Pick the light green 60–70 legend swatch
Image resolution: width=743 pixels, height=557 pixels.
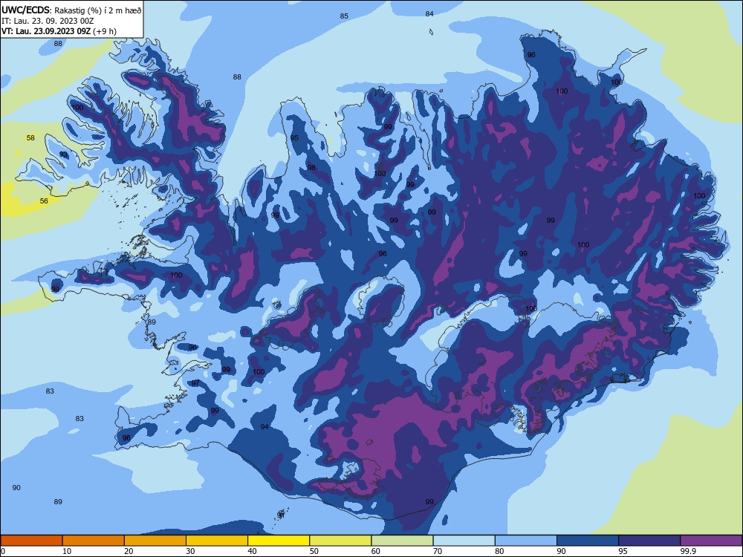click(x=402, y=541)
